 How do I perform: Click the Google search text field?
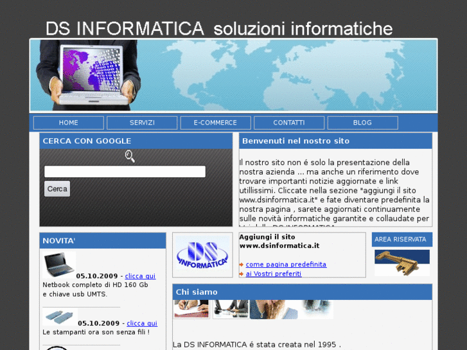tap(125, 171)
